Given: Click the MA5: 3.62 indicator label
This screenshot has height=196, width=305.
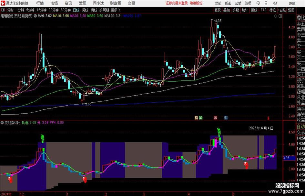Looking at the screenshot, I should pos(45,16).
